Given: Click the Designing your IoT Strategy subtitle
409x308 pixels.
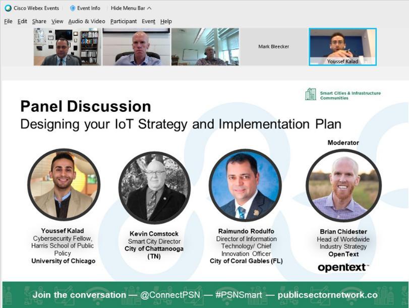Looking at the screenshot, I should [181, 124].
